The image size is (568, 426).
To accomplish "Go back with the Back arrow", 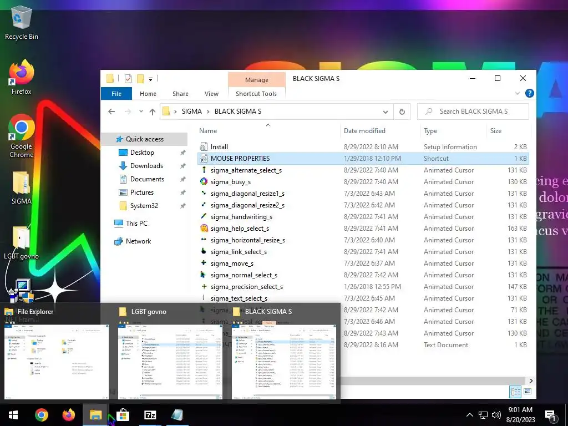I will pos(111,111).
